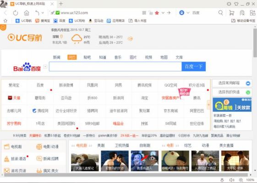This screenshot has width=257, height=183.
Task: Click the city location pin icon
Action: [61, 37]
